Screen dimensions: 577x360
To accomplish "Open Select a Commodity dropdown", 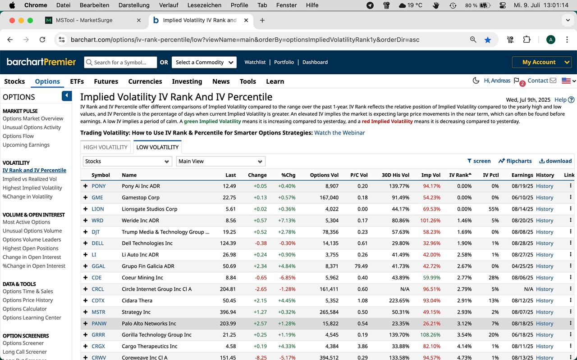I will pyautogui.click(x=205, y=63).
